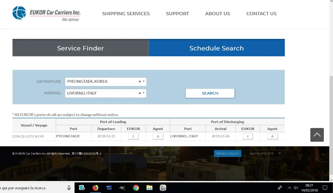Clear the PYEONGTAEK, KOREA departure selection

[x=140, y=81]
